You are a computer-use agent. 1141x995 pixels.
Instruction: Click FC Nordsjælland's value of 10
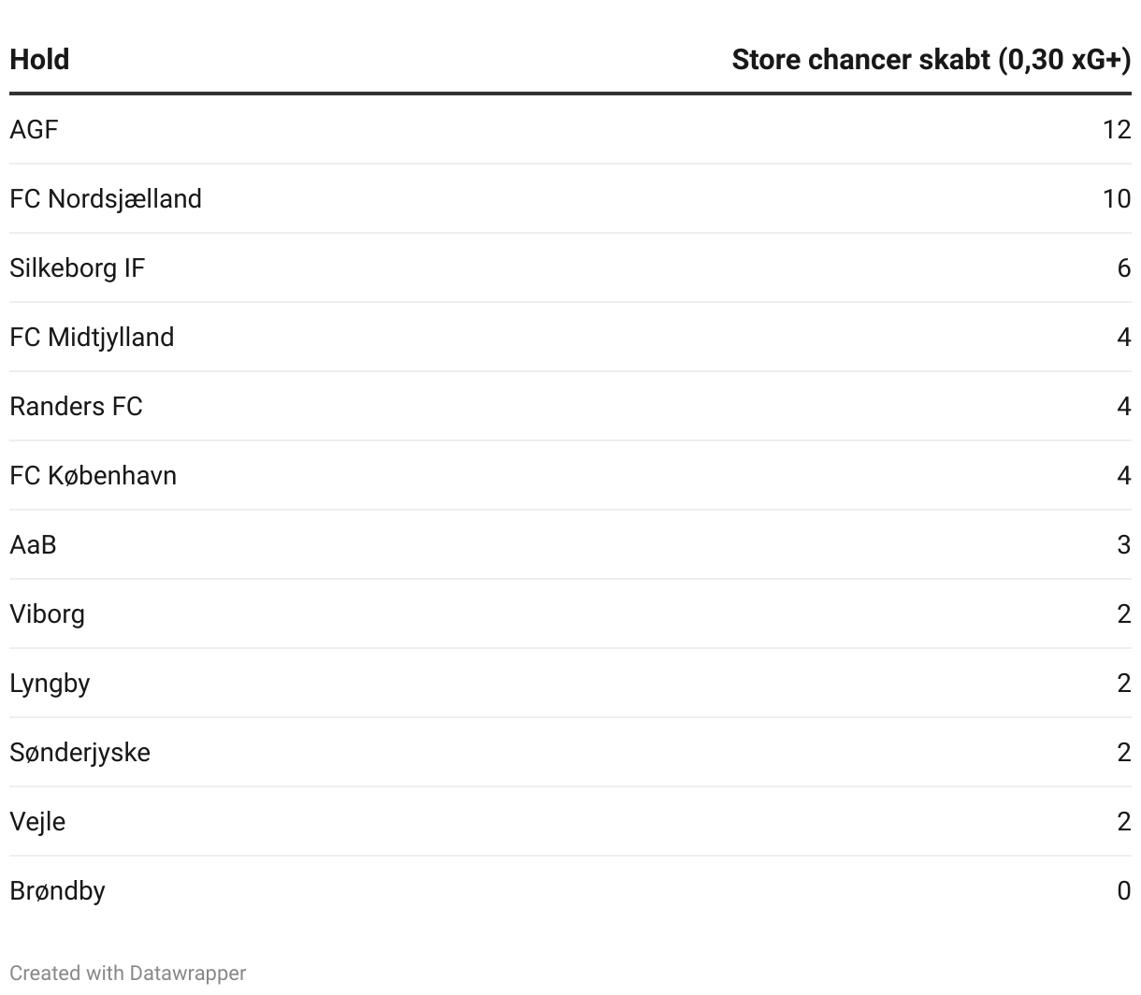[x=1117, y=199]
